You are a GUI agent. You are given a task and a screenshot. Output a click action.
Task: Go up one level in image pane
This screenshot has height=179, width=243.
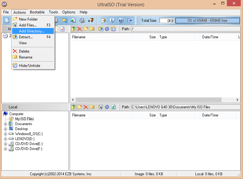click(x=73, y=29)
